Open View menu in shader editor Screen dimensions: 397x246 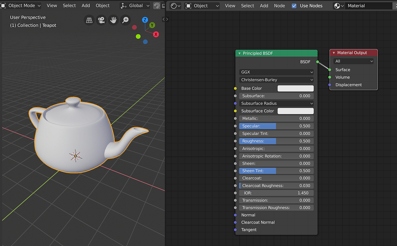(230, 6)
